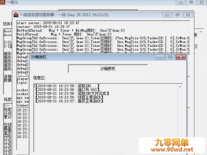
Task: Select the 读取INI... log entry
Action: 67,86
